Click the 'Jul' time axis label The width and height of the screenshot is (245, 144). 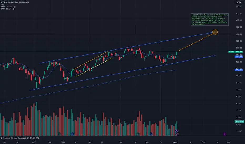[4, 142]
